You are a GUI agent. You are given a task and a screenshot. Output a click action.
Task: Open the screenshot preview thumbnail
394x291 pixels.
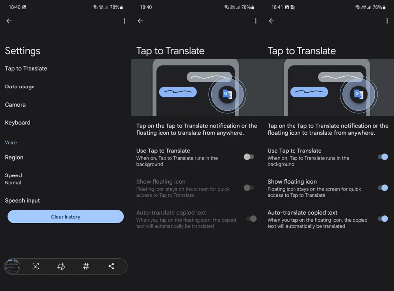click(12, 266)
